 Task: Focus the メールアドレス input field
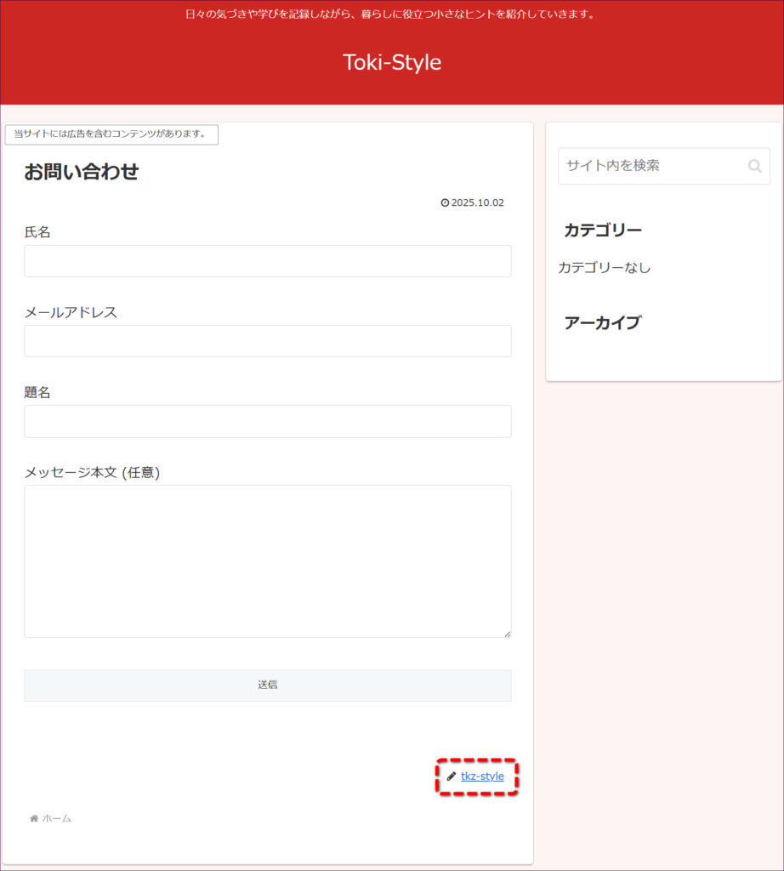(x=267, y=341)
